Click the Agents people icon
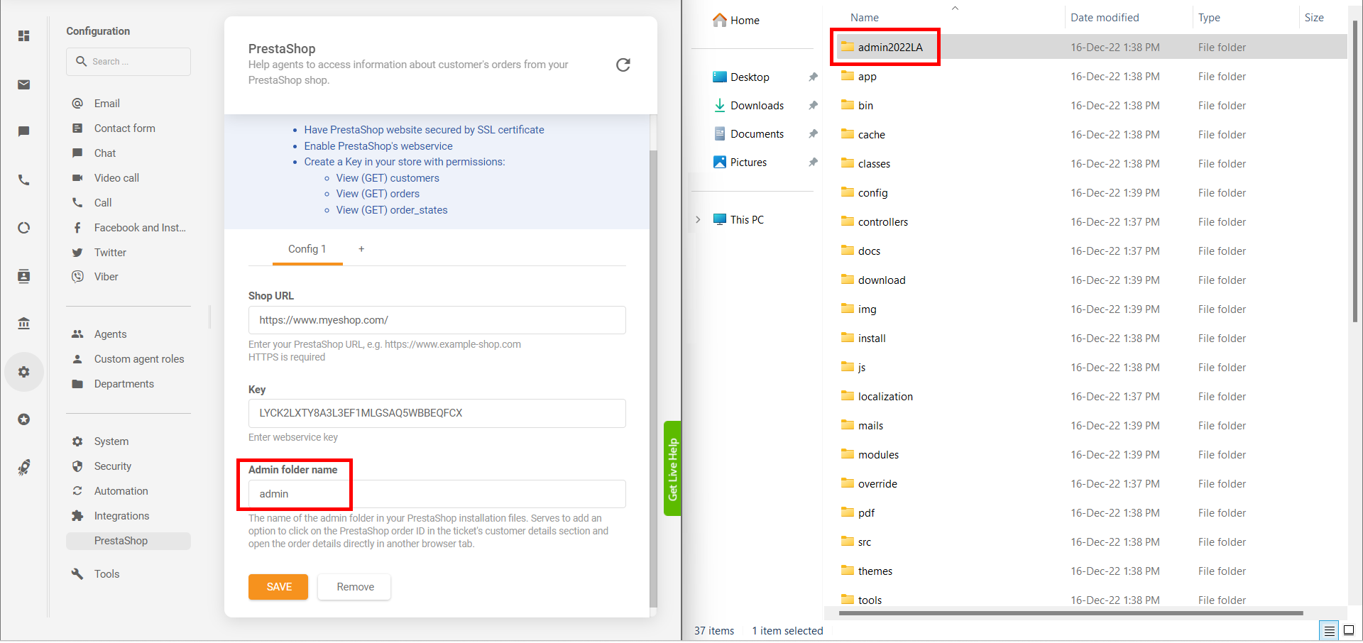This screenshot has height=643, width=1363. click(77, 334)
